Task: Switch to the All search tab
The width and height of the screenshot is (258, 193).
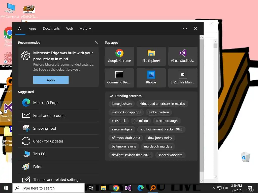Action: 20,29
